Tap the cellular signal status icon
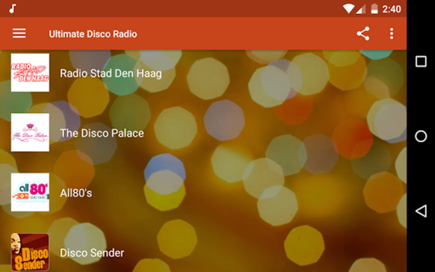Viewport: 435px width, 272px height. pos(361,9)
